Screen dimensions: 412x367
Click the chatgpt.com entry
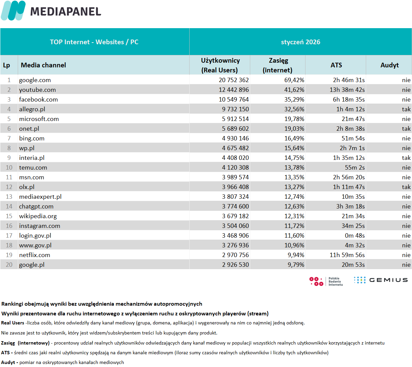click(36, 206)
